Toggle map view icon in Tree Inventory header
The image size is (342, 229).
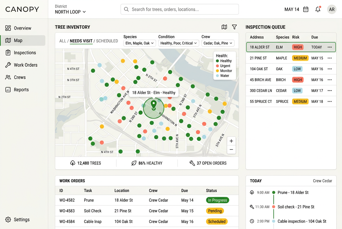pos(224,27)
